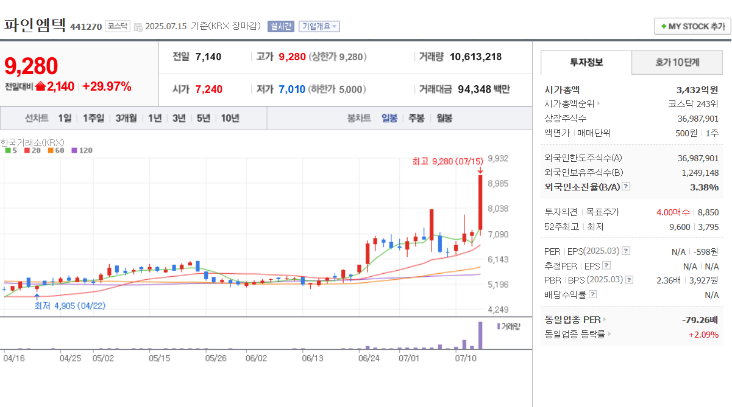
Task: Switch to the 호가10단계 tab
Action: (x=677, y=62)
